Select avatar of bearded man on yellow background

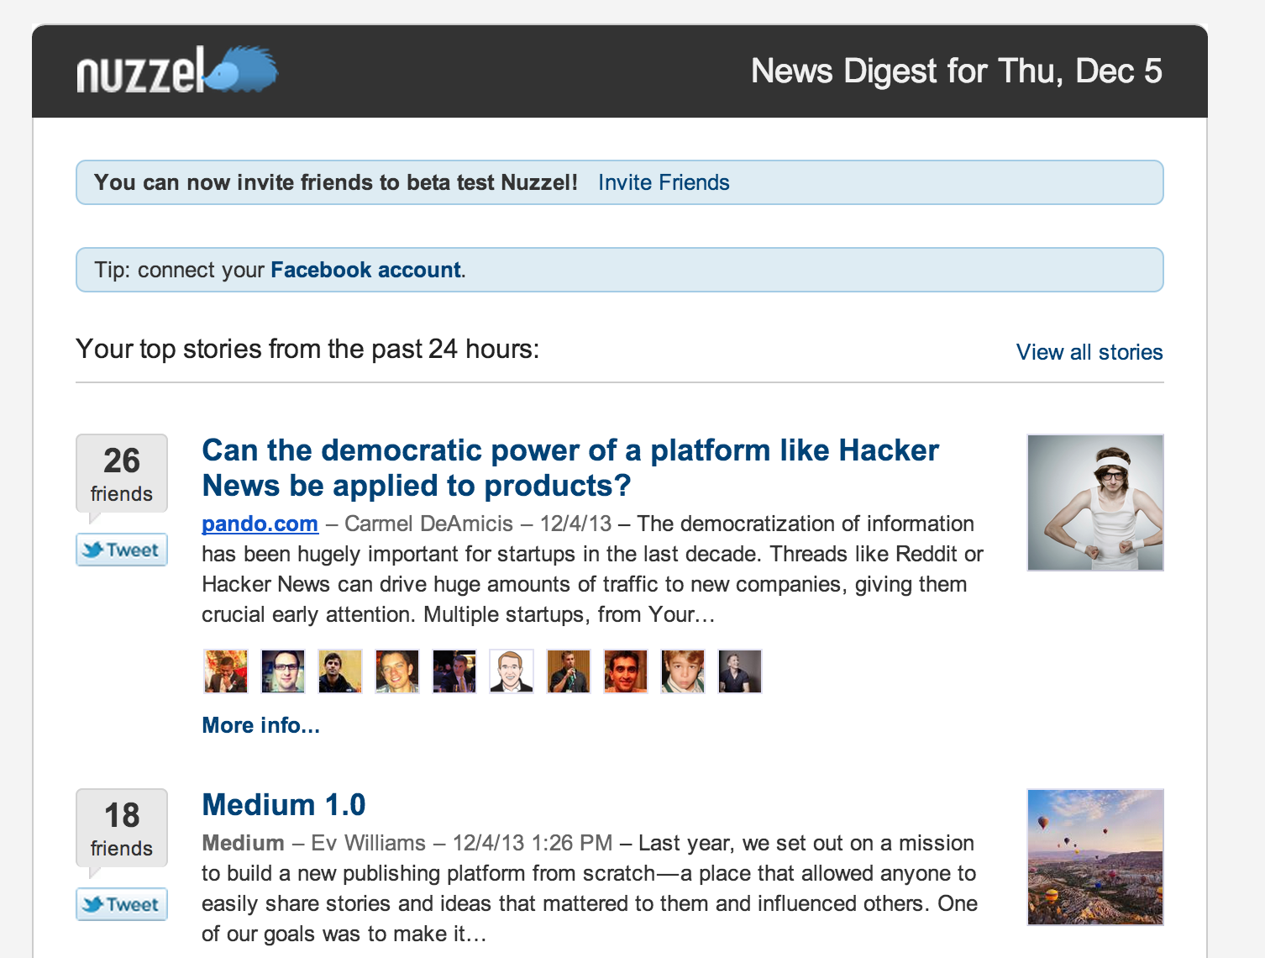click(340, 671)
